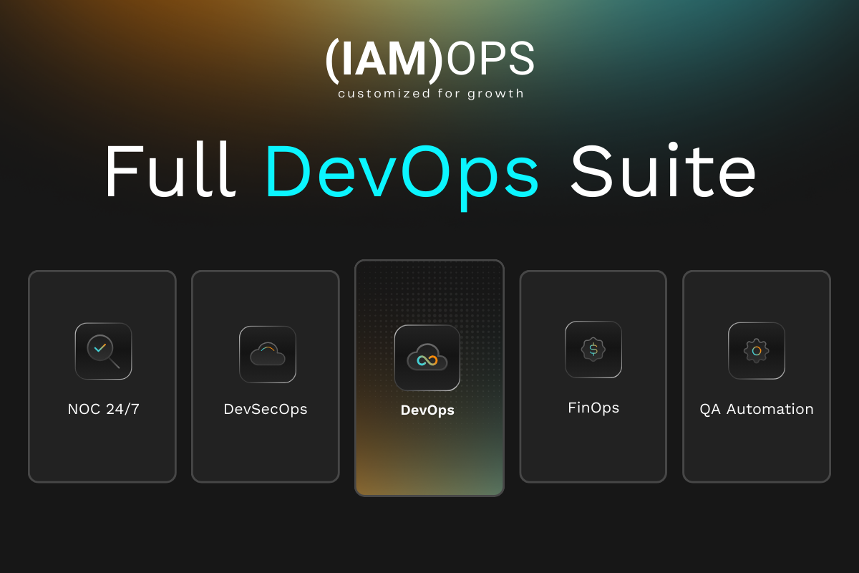The image size is (859, 573).
Task: Enable the DevSecOps service option
Action: 266,376
